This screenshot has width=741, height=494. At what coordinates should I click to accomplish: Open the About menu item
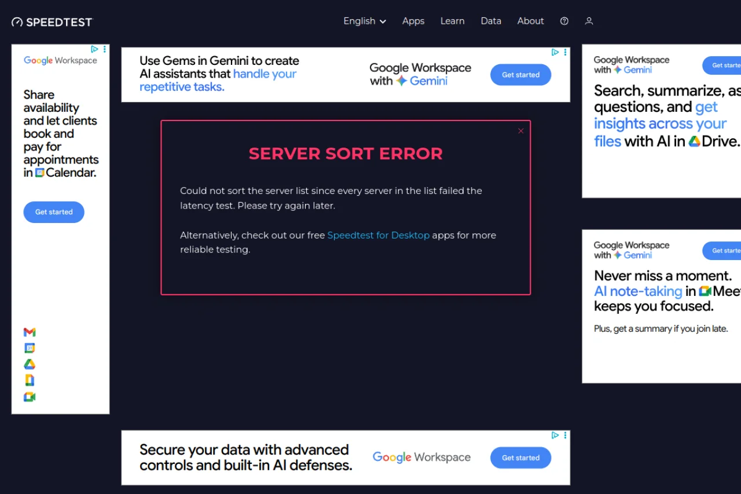click(530, 21)
